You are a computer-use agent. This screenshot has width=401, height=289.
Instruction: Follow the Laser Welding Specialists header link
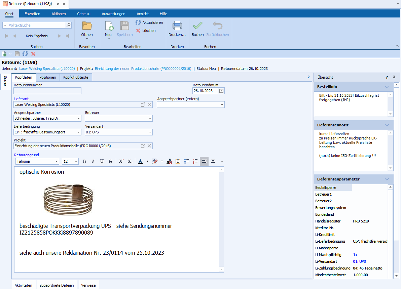(47, 69)
